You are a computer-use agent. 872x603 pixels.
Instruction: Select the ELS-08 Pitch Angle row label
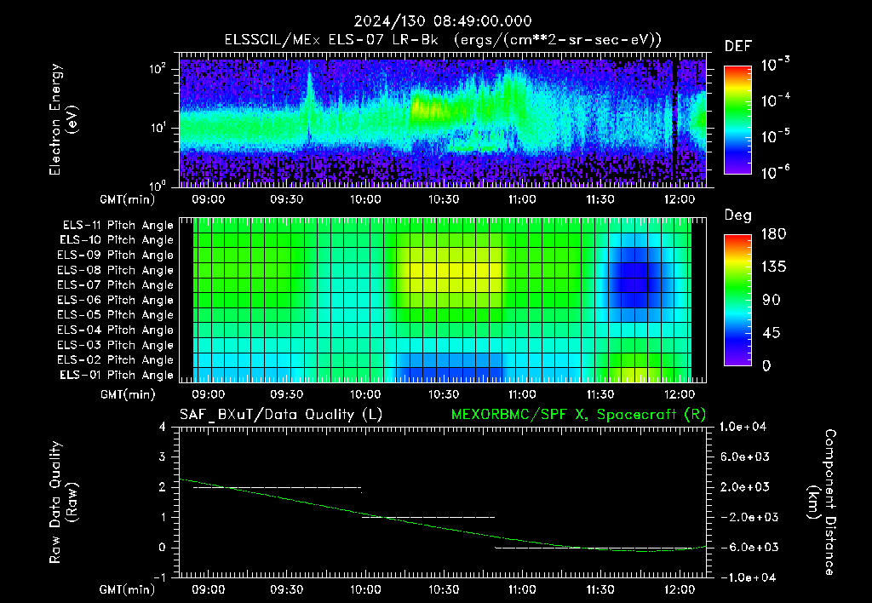click(x=115, y=270)
